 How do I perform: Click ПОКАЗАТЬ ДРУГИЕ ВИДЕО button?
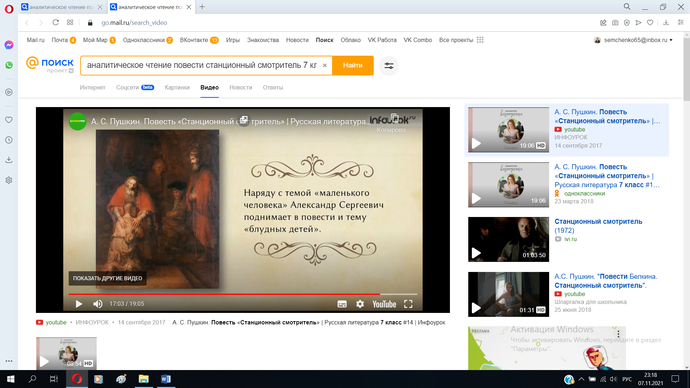(x=107, y=278)
